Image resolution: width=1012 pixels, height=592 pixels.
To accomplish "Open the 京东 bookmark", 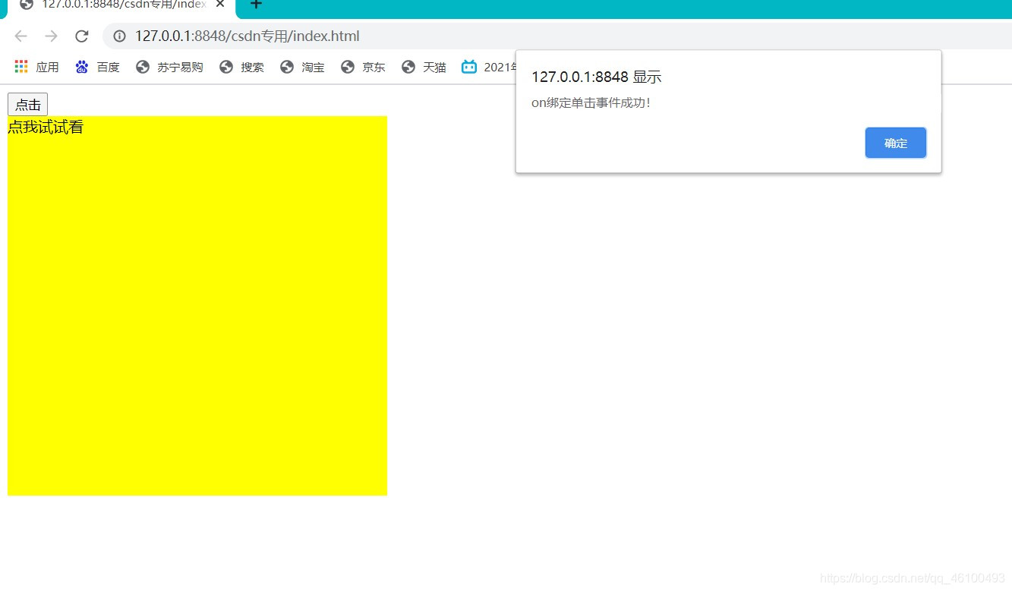I will point(364,67).
